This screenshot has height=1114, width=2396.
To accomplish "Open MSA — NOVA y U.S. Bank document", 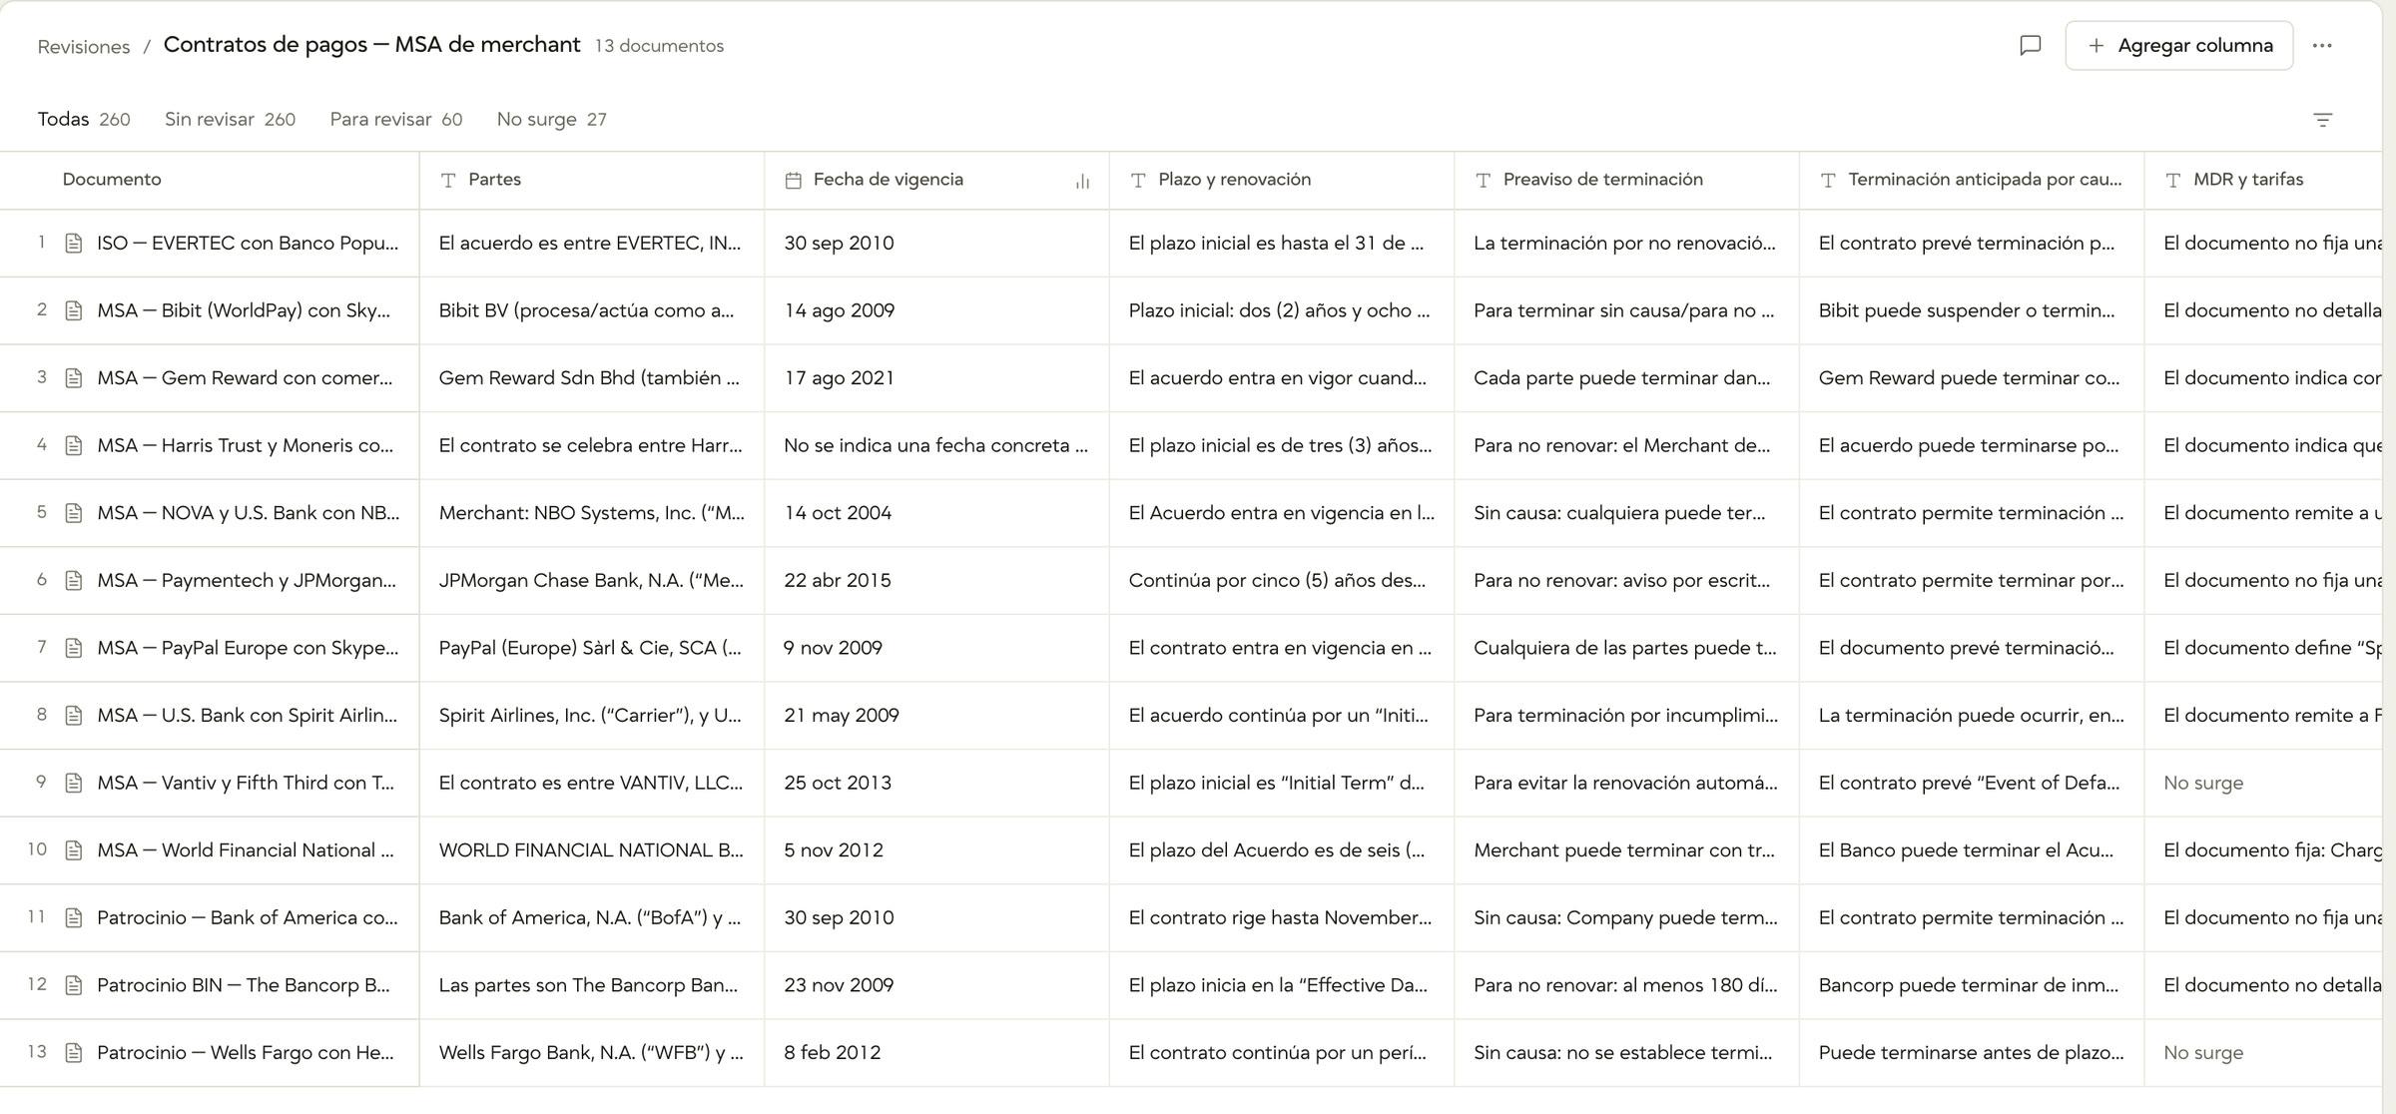I will click(x=248, y=513).
